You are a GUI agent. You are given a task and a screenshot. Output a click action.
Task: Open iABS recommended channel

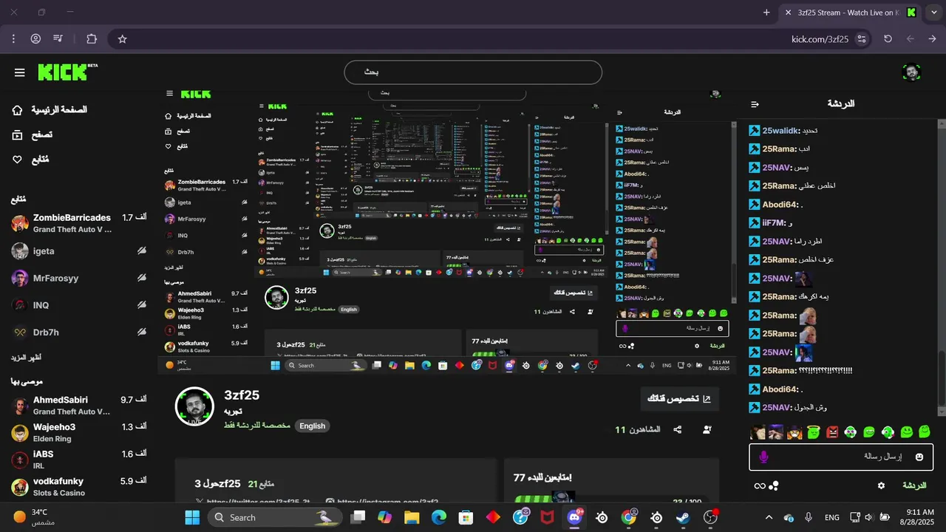point(78,460)
